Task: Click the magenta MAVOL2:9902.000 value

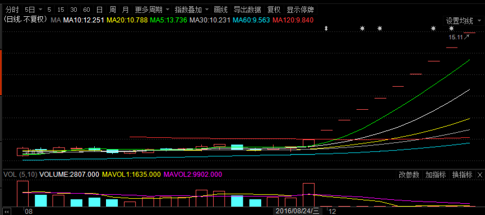Action: click(193, 175)
